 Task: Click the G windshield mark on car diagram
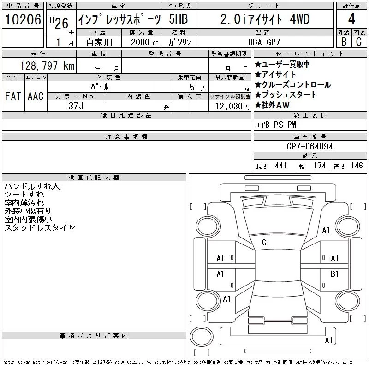(264, 243)
